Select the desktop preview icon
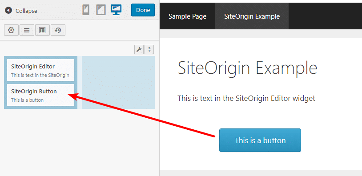Viewport: 362px width, 176px height. pyautogui.click(x=116, y=10)
